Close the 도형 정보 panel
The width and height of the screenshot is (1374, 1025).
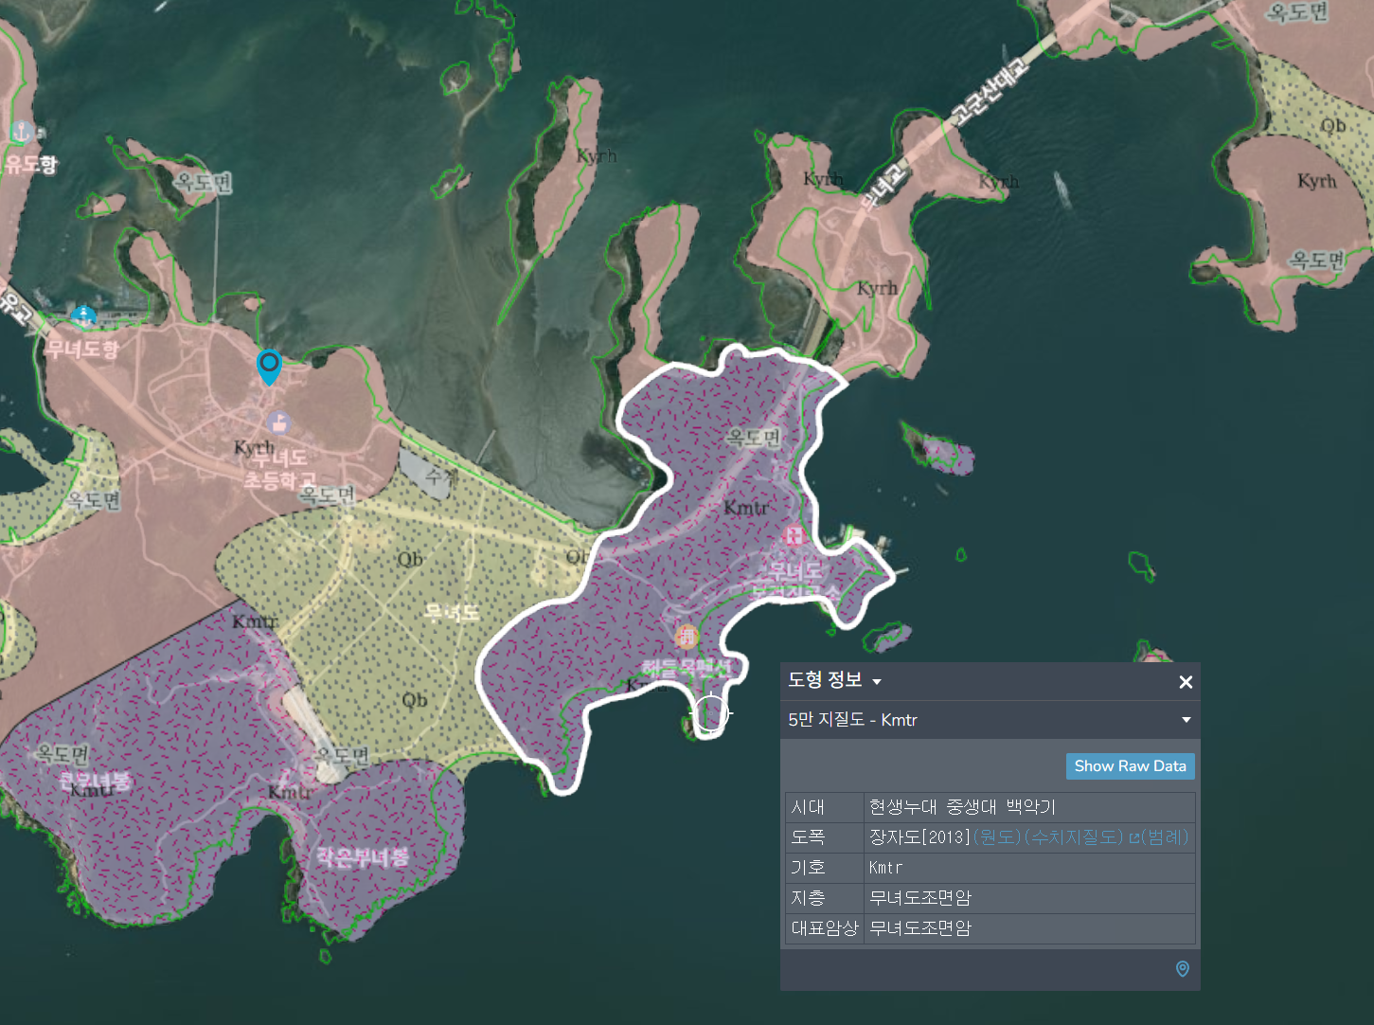pyautogui.click(x=1186, y=682)
